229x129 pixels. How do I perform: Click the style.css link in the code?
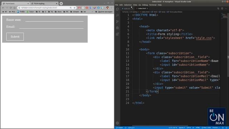pos(204,38)
